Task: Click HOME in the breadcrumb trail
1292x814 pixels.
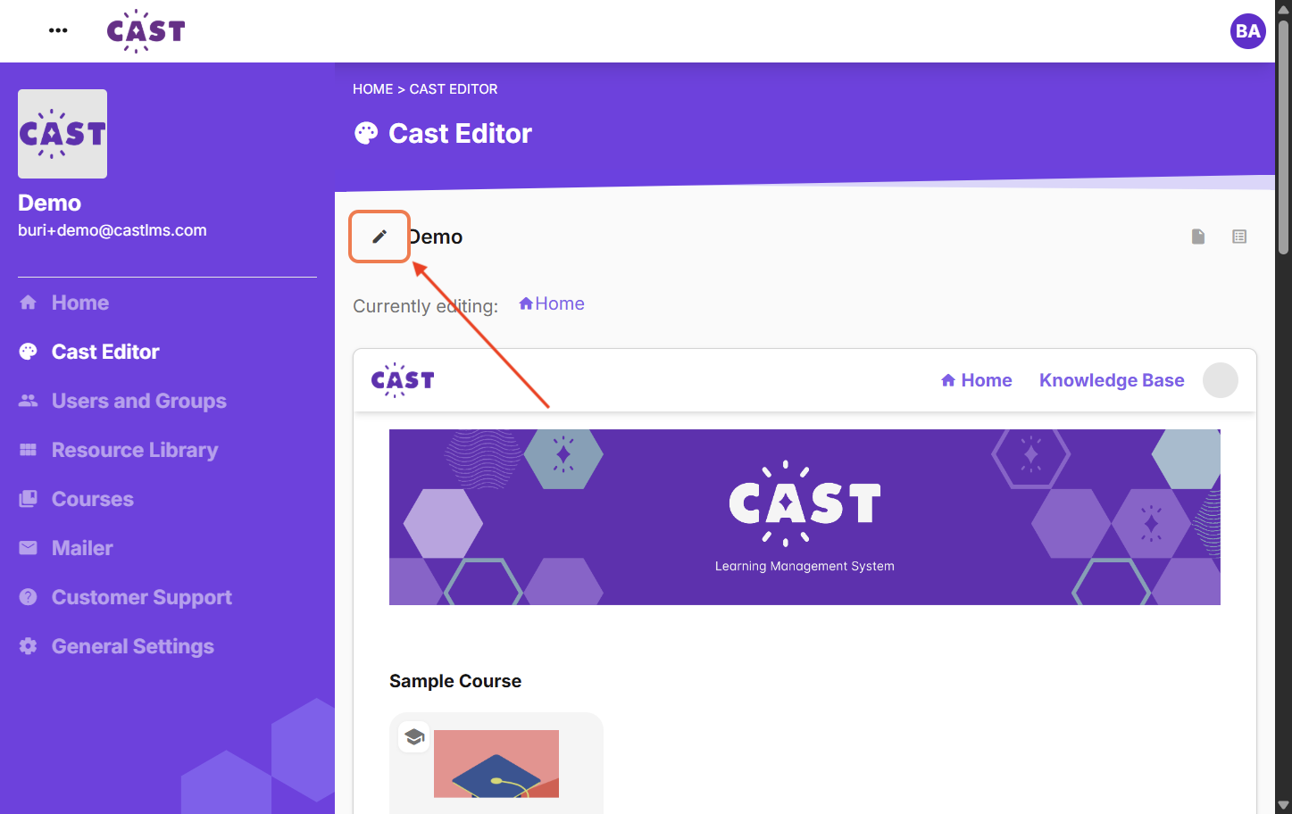Action: [372, 89]
